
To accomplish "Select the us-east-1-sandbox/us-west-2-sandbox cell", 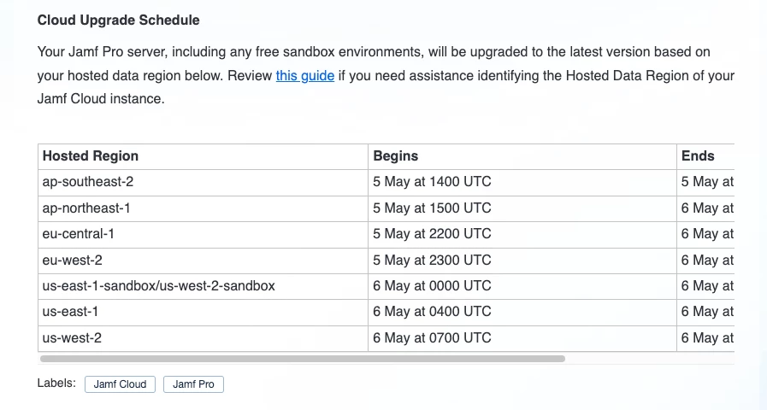I will pyautogui.click(x=203, y=286).
